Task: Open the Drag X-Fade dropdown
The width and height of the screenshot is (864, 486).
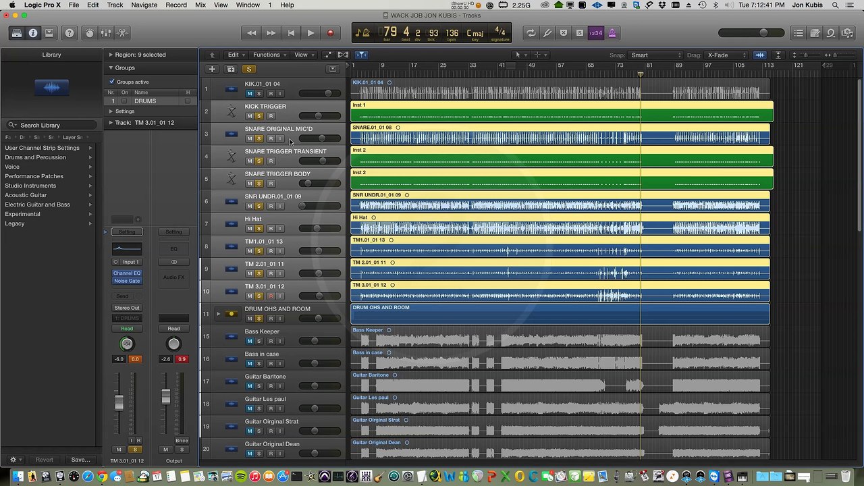Action: click(727, 55)
